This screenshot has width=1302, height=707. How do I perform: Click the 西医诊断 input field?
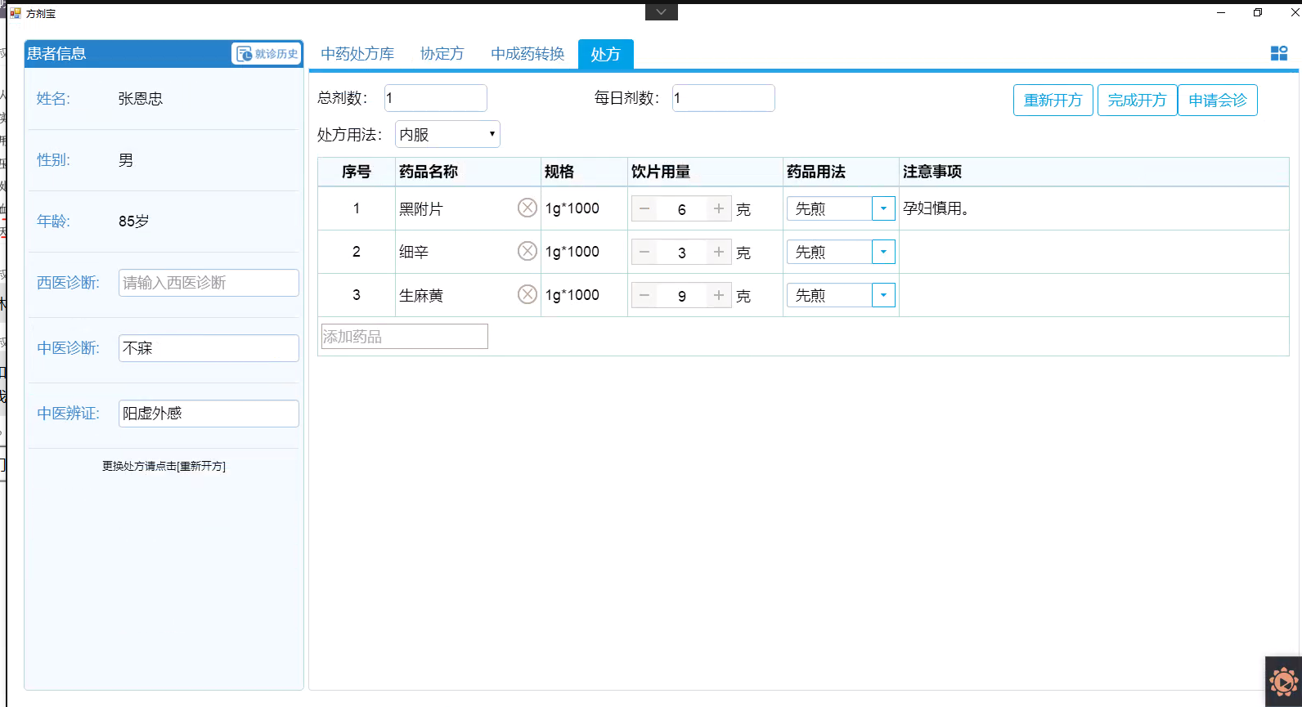pyautogui.click(x=209, y=283)
